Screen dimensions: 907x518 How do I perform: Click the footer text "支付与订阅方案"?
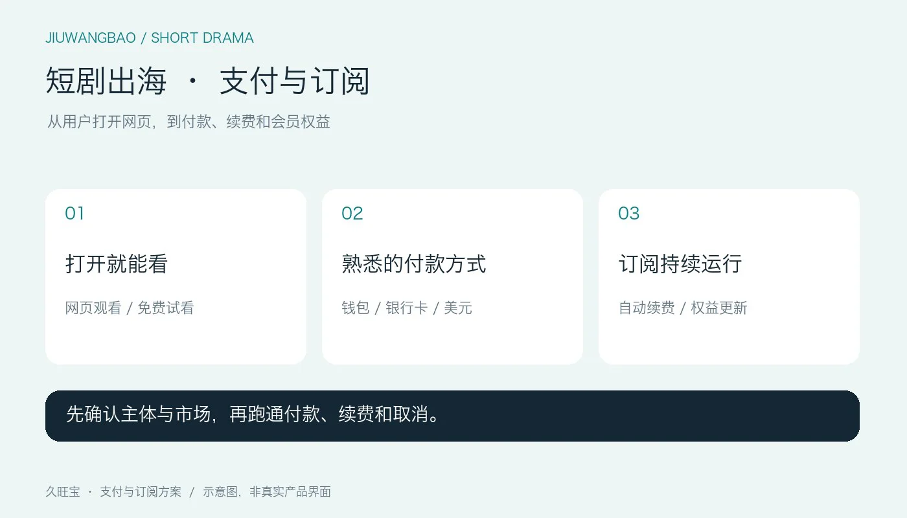[x=141, y=492]
